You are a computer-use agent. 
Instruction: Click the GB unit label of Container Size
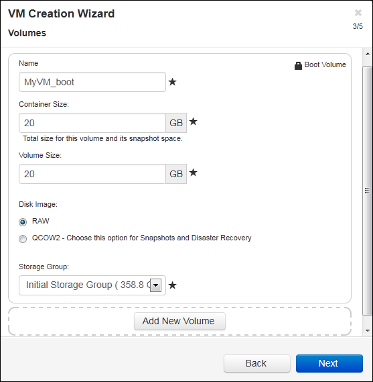176,123
